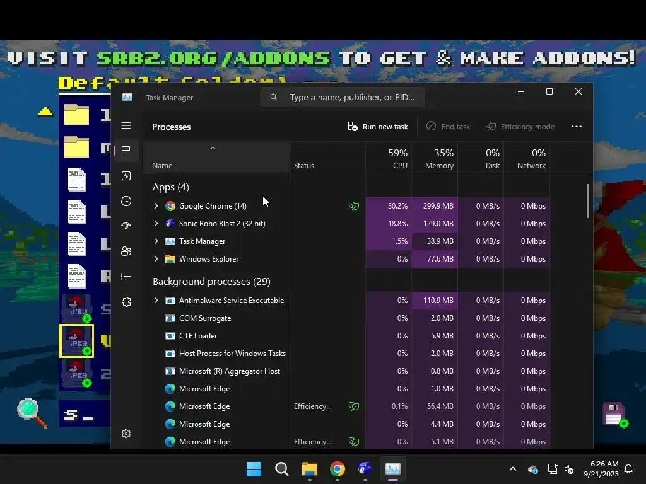Click efficiency leaf icon on 56.4 MB Edge row
Screen dimensions: 646x484
354,406
